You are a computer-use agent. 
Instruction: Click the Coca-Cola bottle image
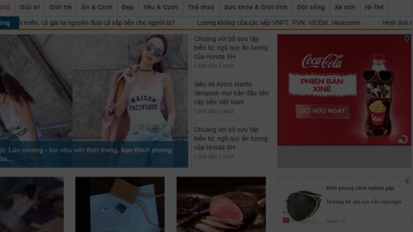[x=378, y=95]
